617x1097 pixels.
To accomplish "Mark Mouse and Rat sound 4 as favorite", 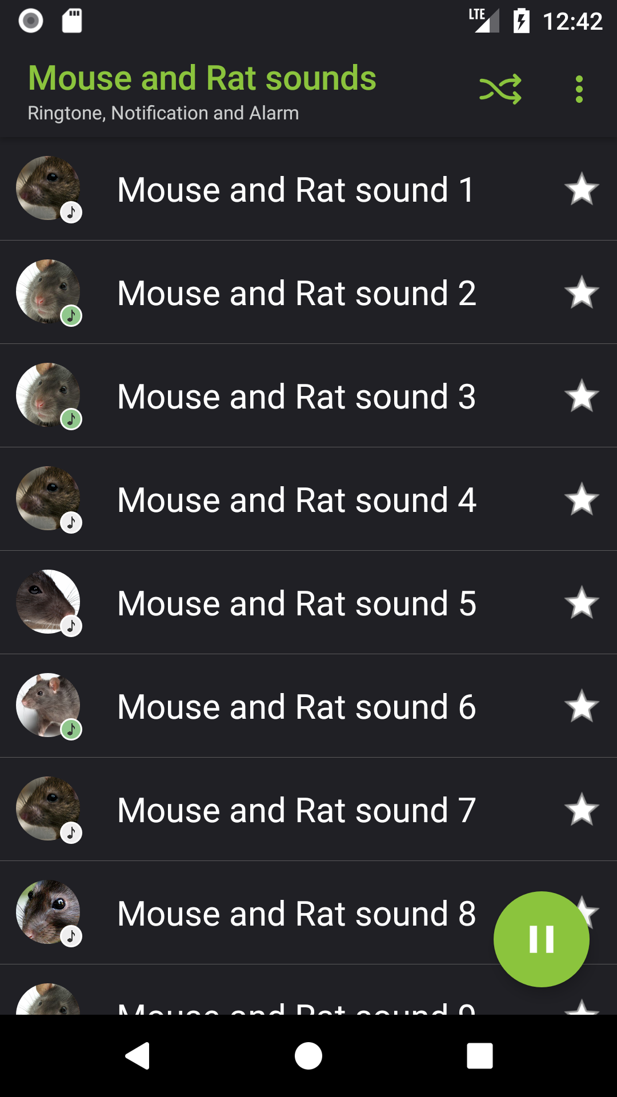I will tap(582, 499).
